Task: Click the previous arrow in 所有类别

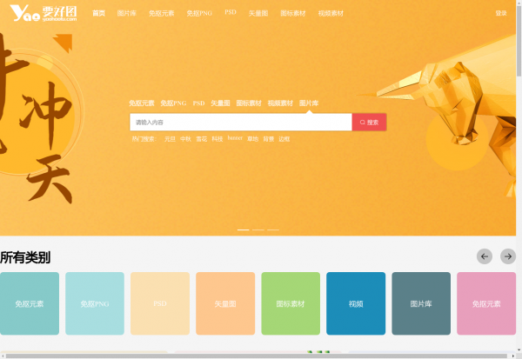Action: [485, 256]
